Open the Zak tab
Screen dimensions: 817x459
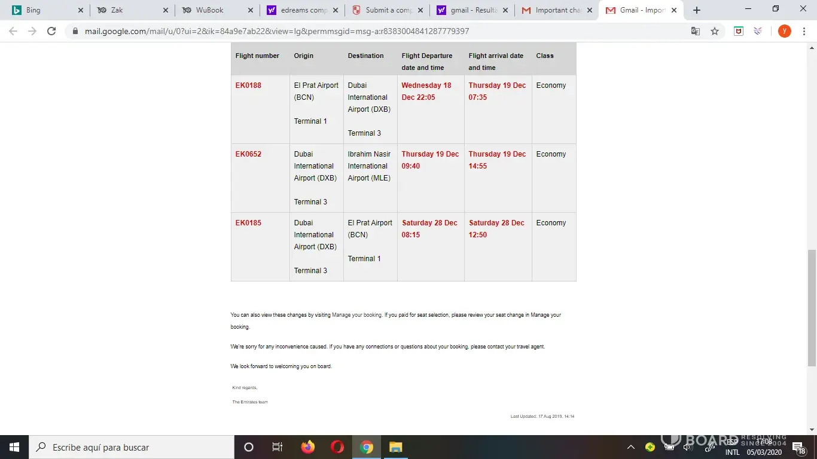coord(133,10)
